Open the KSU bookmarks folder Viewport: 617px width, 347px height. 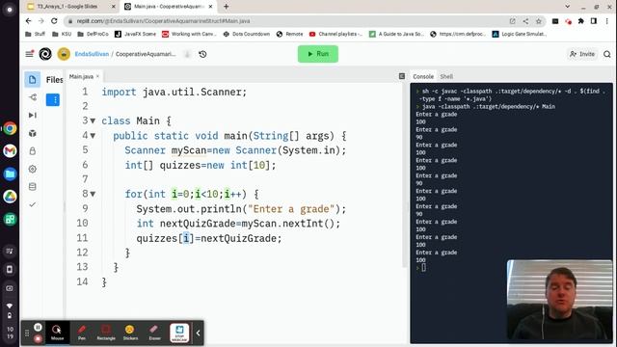(62, 35)
